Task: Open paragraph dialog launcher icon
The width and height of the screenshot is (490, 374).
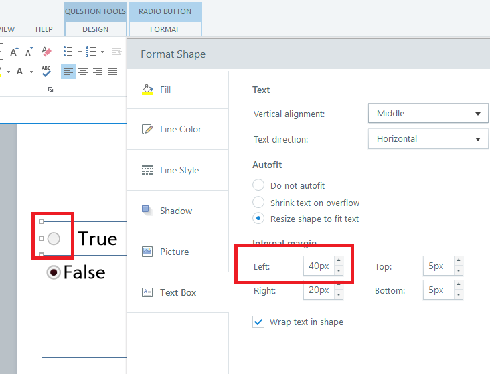Action: coord(50,90)
